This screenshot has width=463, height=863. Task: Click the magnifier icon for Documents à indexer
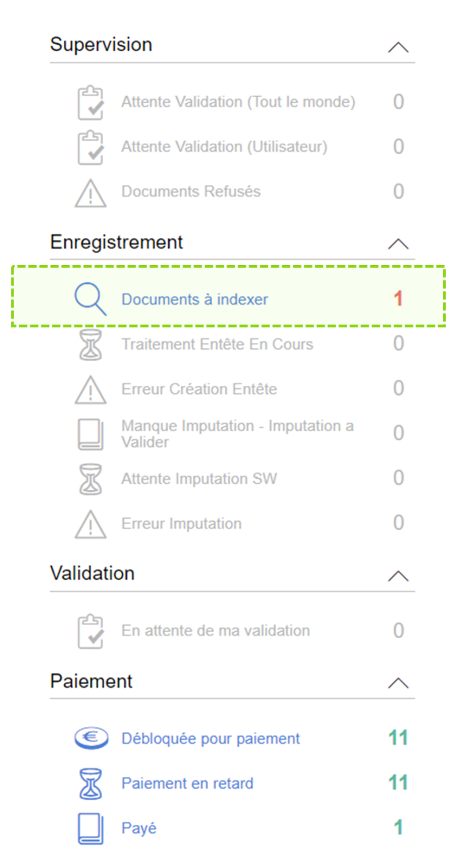pyautogui.click(x=90, y=300)
